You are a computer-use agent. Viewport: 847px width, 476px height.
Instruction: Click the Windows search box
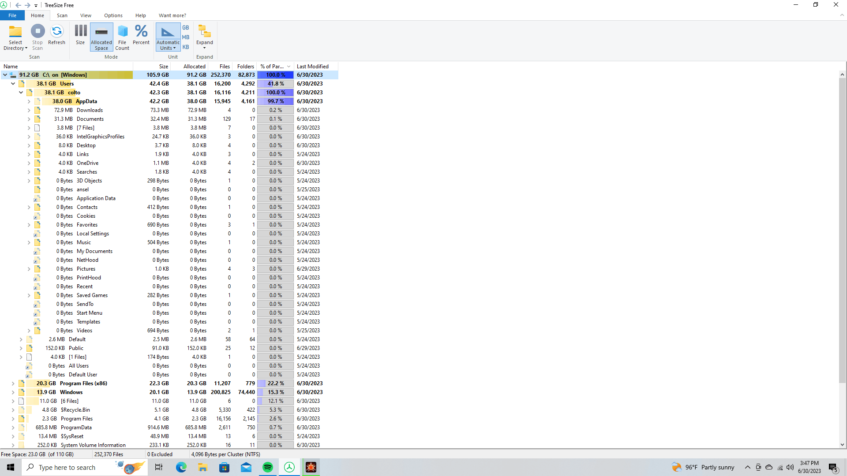tap(67, 467)
